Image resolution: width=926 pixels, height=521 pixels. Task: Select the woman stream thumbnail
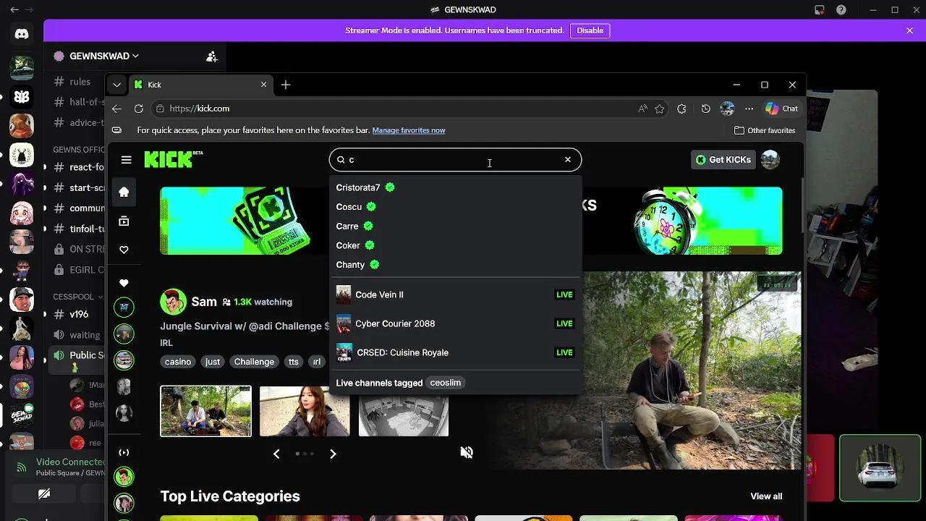pos(305,411)
